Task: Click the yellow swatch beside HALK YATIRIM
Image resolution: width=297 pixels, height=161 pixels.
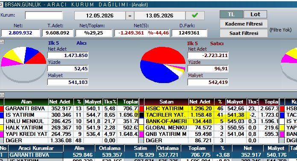Action: tap(2, 128)
